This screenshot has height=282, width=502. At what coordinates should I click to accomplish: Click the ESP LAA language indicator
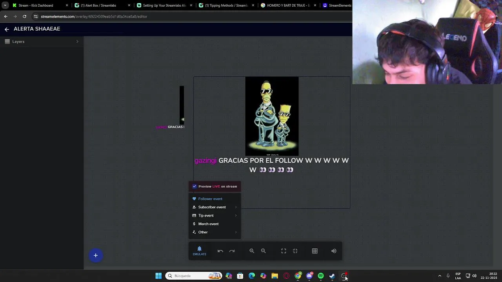click(458, 276)
